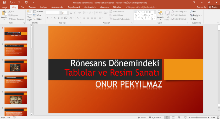Open Bölüm section dropdown

click(x=39, y=19)
